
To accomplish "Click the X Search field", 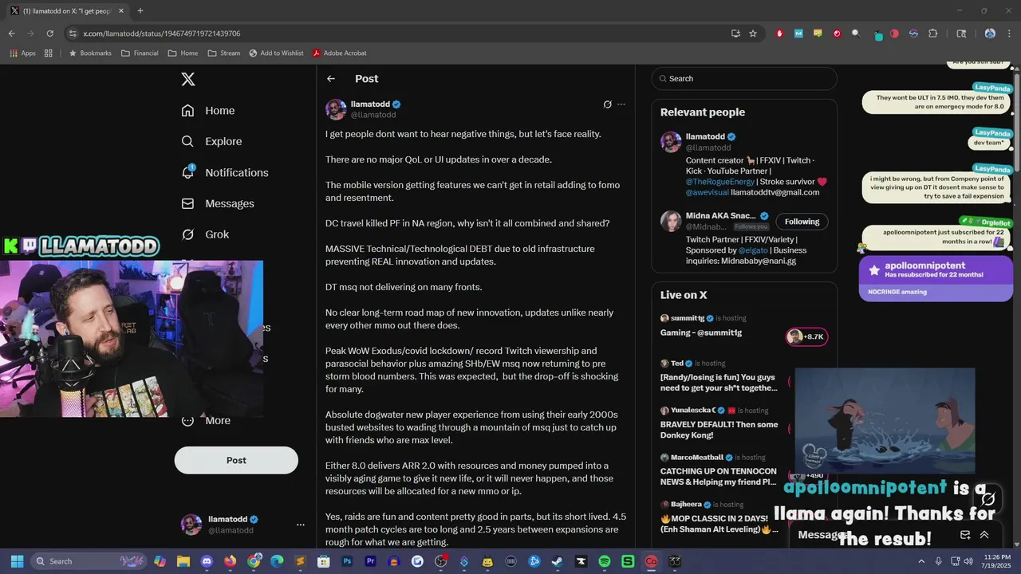I will pos(744,79).
